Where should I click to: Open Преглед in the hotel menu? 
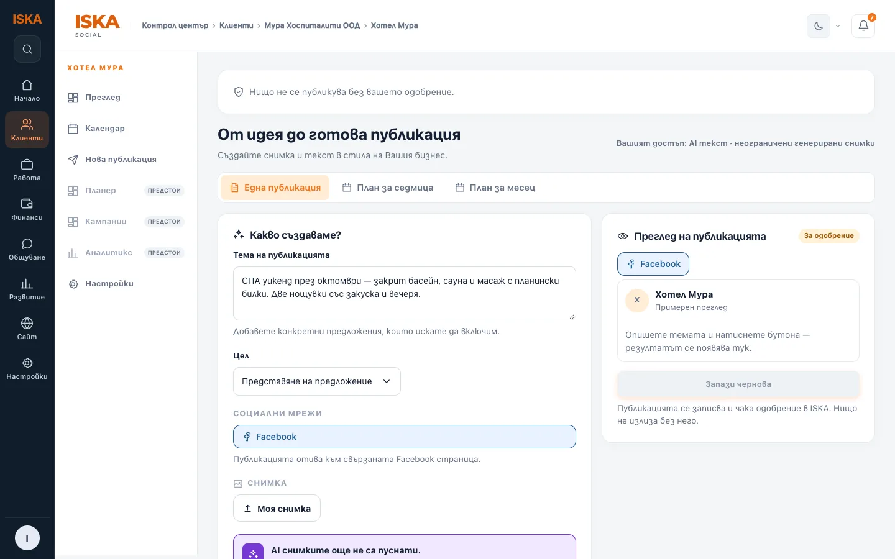(x=126, y=98)
